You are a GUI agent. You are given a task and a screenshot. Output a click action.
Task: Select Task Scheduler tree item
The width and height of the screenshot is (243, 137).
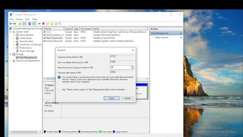pyautogui.click(x=26, y=35)
